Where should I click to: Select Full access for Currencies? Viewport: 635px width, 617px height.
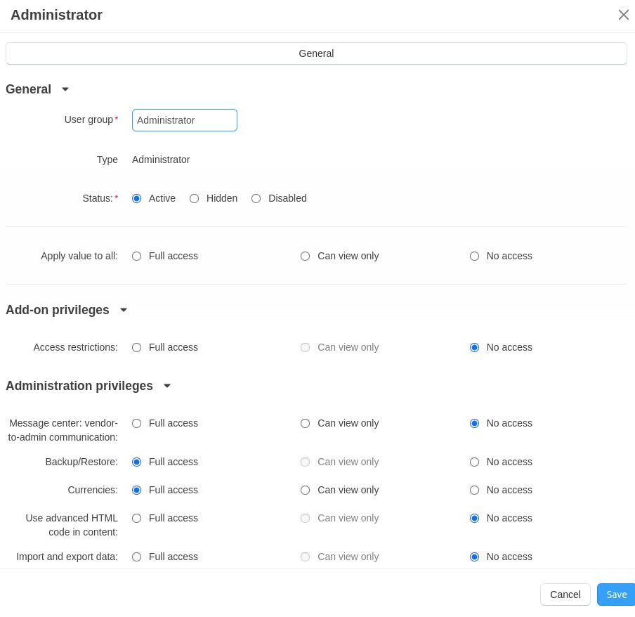[136, 491]
